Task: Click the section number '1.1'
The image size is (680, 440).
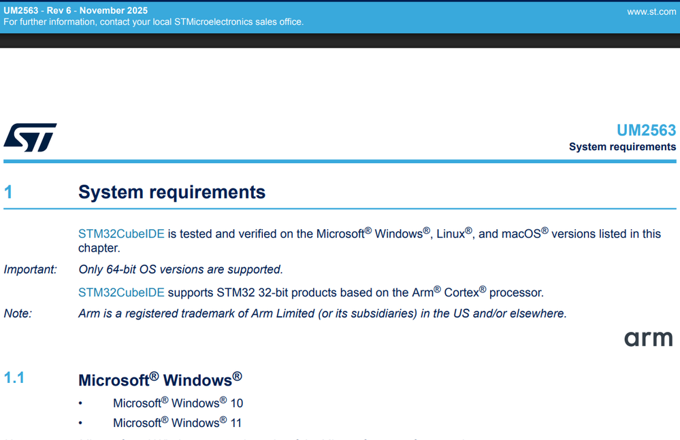Action: point(14,378)
